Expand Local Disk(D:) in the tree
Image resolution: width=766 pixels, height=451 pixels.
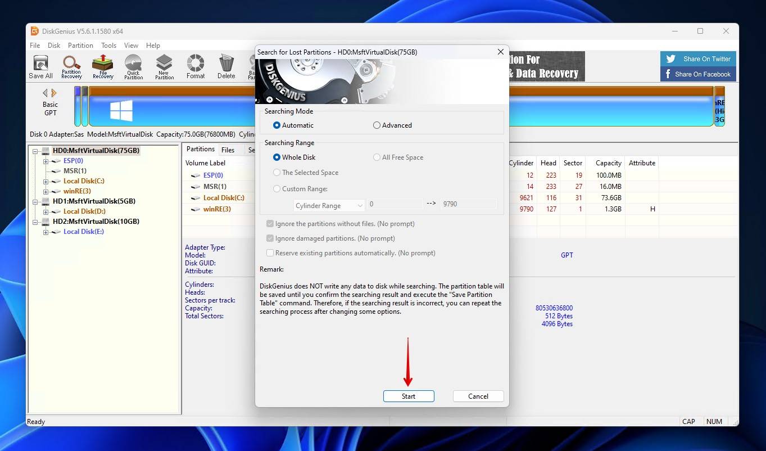coord(46,211)
